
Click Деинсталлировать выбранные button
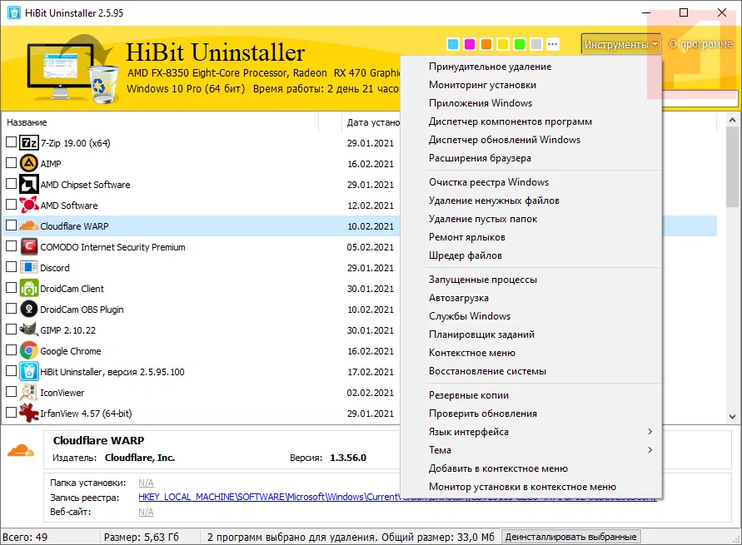point(570,537)
